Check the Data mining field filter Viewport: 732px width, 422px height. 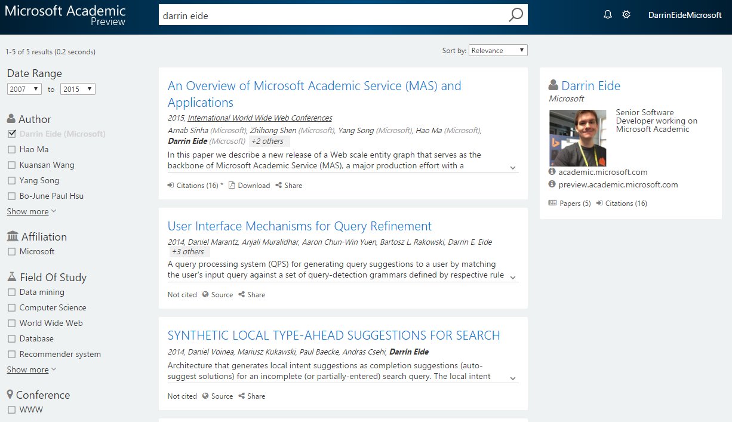pyautogui.click(x=11, y=292)
